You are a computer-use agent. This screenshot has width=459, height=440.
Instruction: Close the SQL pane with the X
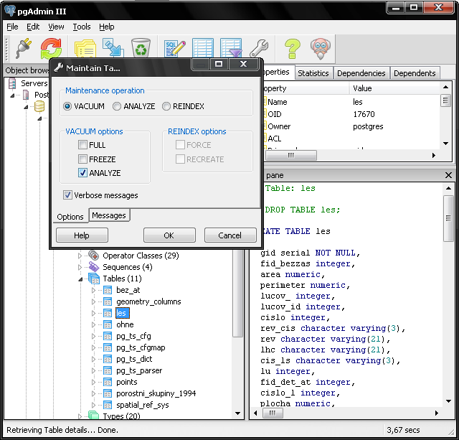[448, 175]
